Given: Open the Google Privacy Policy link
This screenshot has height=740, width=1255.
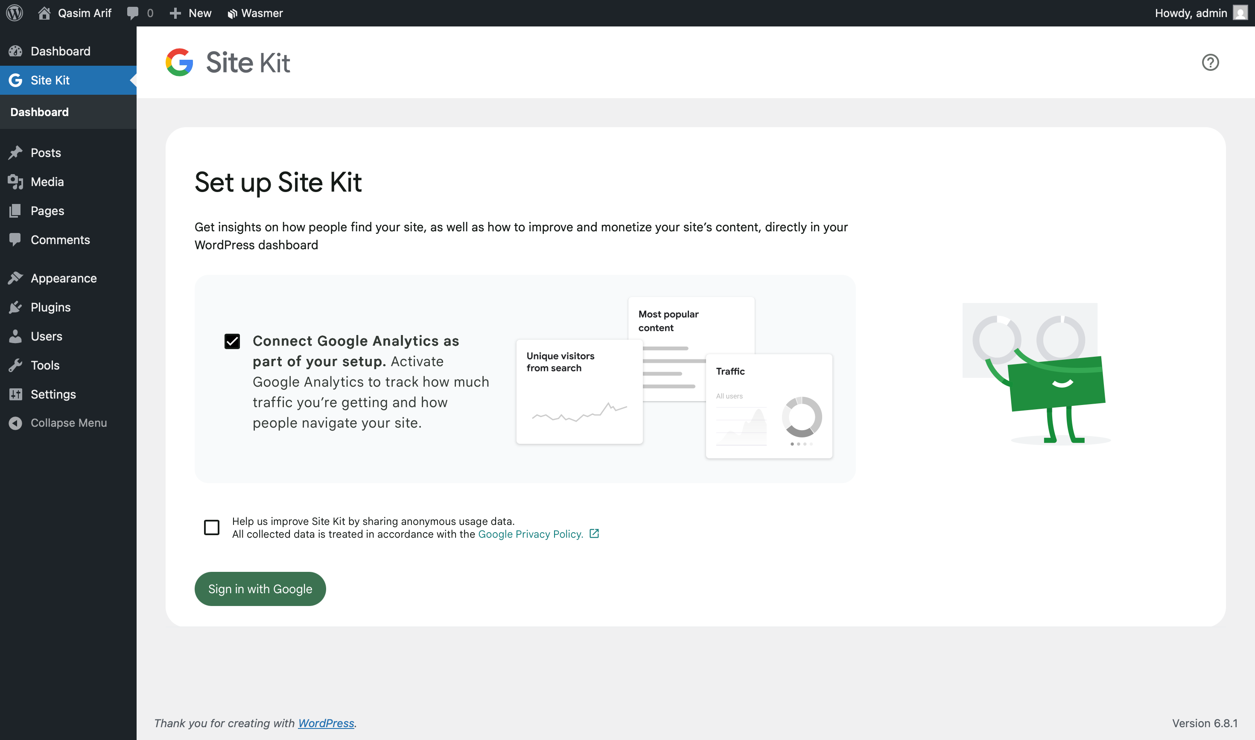Looking at the screenshot, I should click(530, 534).
